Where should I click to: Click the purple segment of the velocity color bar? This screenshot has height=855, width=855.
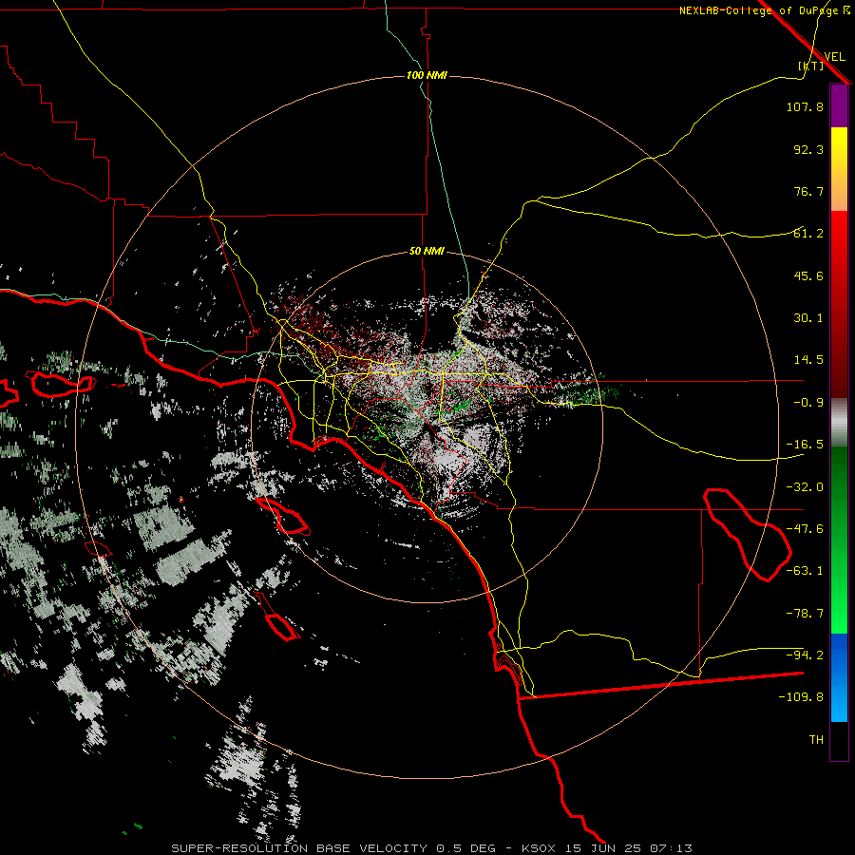pos(839,105)
